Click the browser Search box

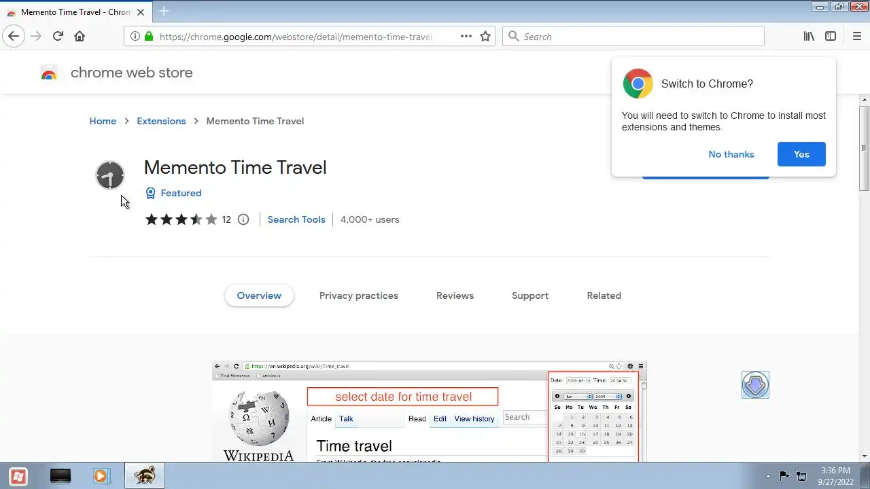click(633, 37)
